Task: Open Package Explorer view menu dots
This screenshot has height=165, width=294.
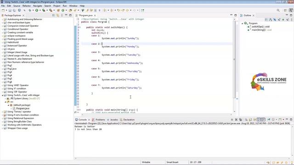Action: click(62, 15)
